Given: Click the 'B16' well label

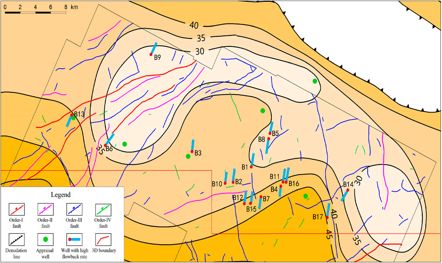Looking at the screenshot, I should pos(294,184).
